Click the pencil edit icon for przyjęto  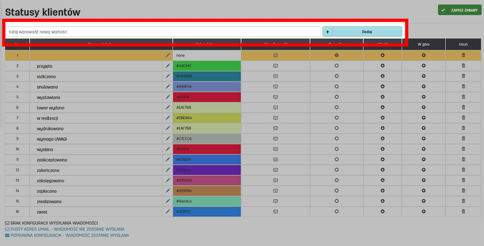[x=168, y=65]
